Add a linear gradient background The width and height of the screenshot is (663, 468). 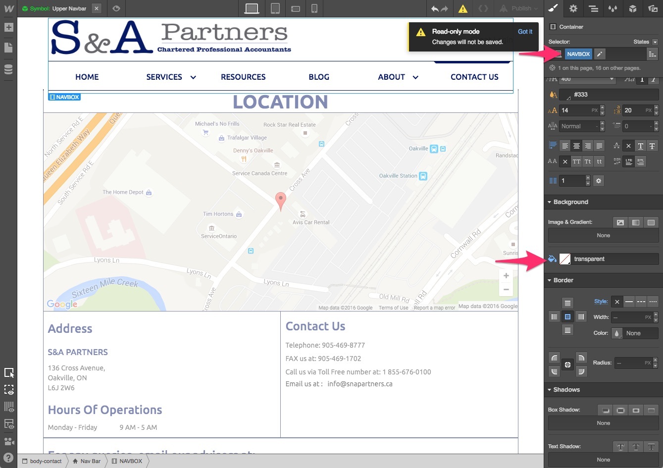(636, 222)
